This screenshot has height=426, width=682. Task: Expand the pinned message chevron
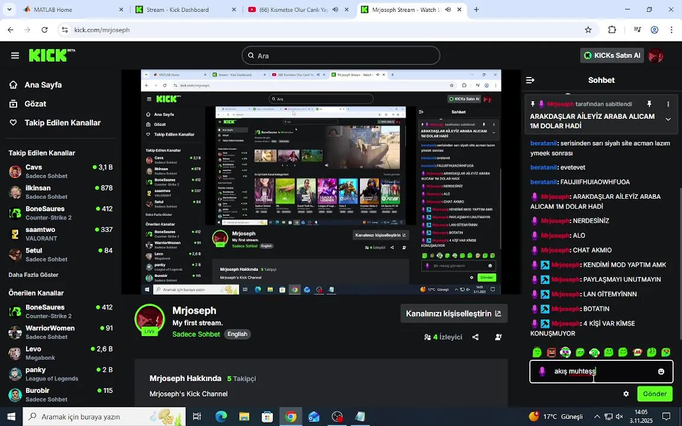[x=668, y=119]
